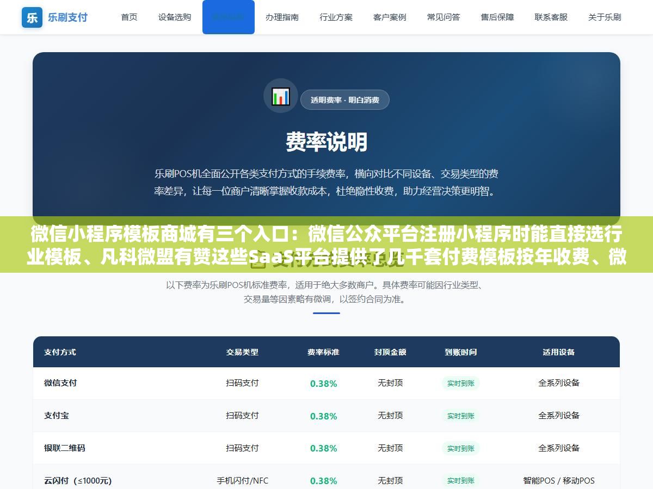Viewport: 653px width, 489px height.
Task: Click the 费率标准 column header
Action: click(323, 352)
